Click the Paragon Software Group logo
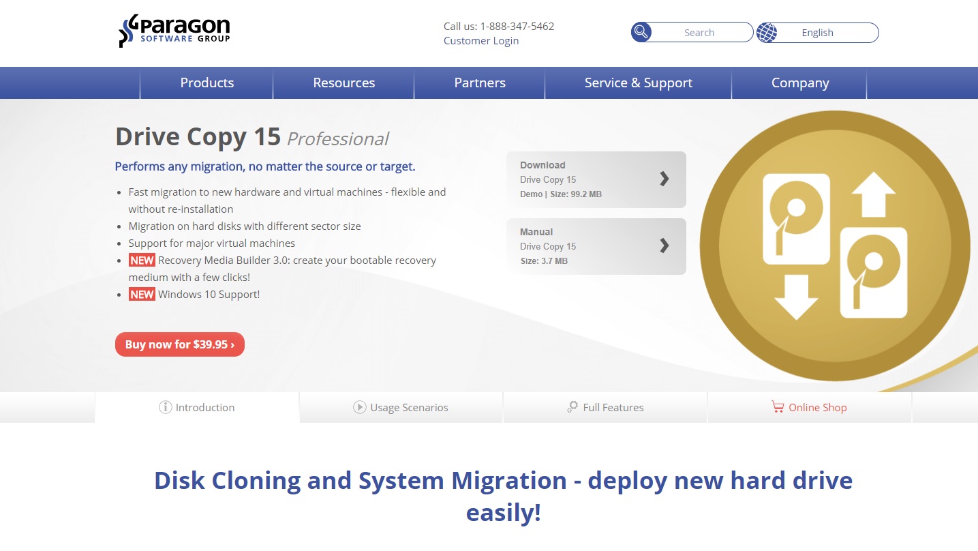The image size is (978, 551). (174, 31)
